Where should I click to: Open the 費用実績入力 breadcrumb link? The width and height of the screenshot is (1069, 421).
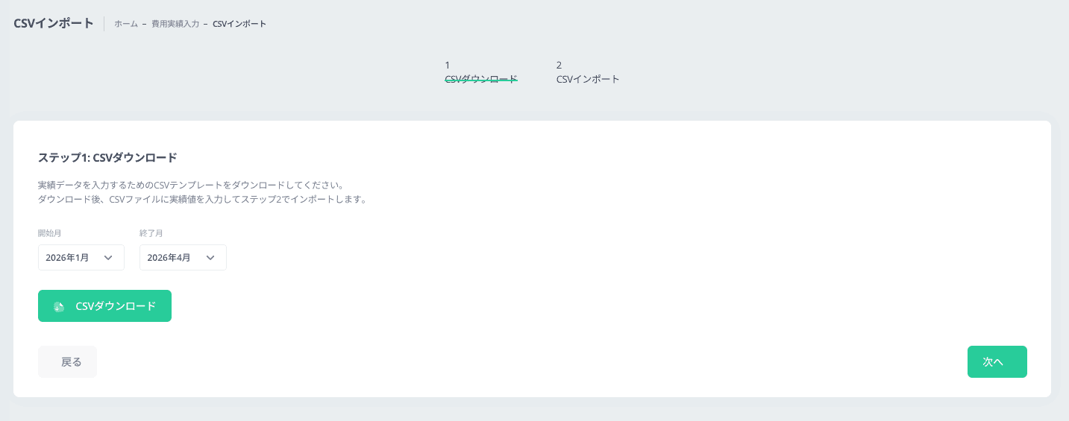[x=175, y=24]
